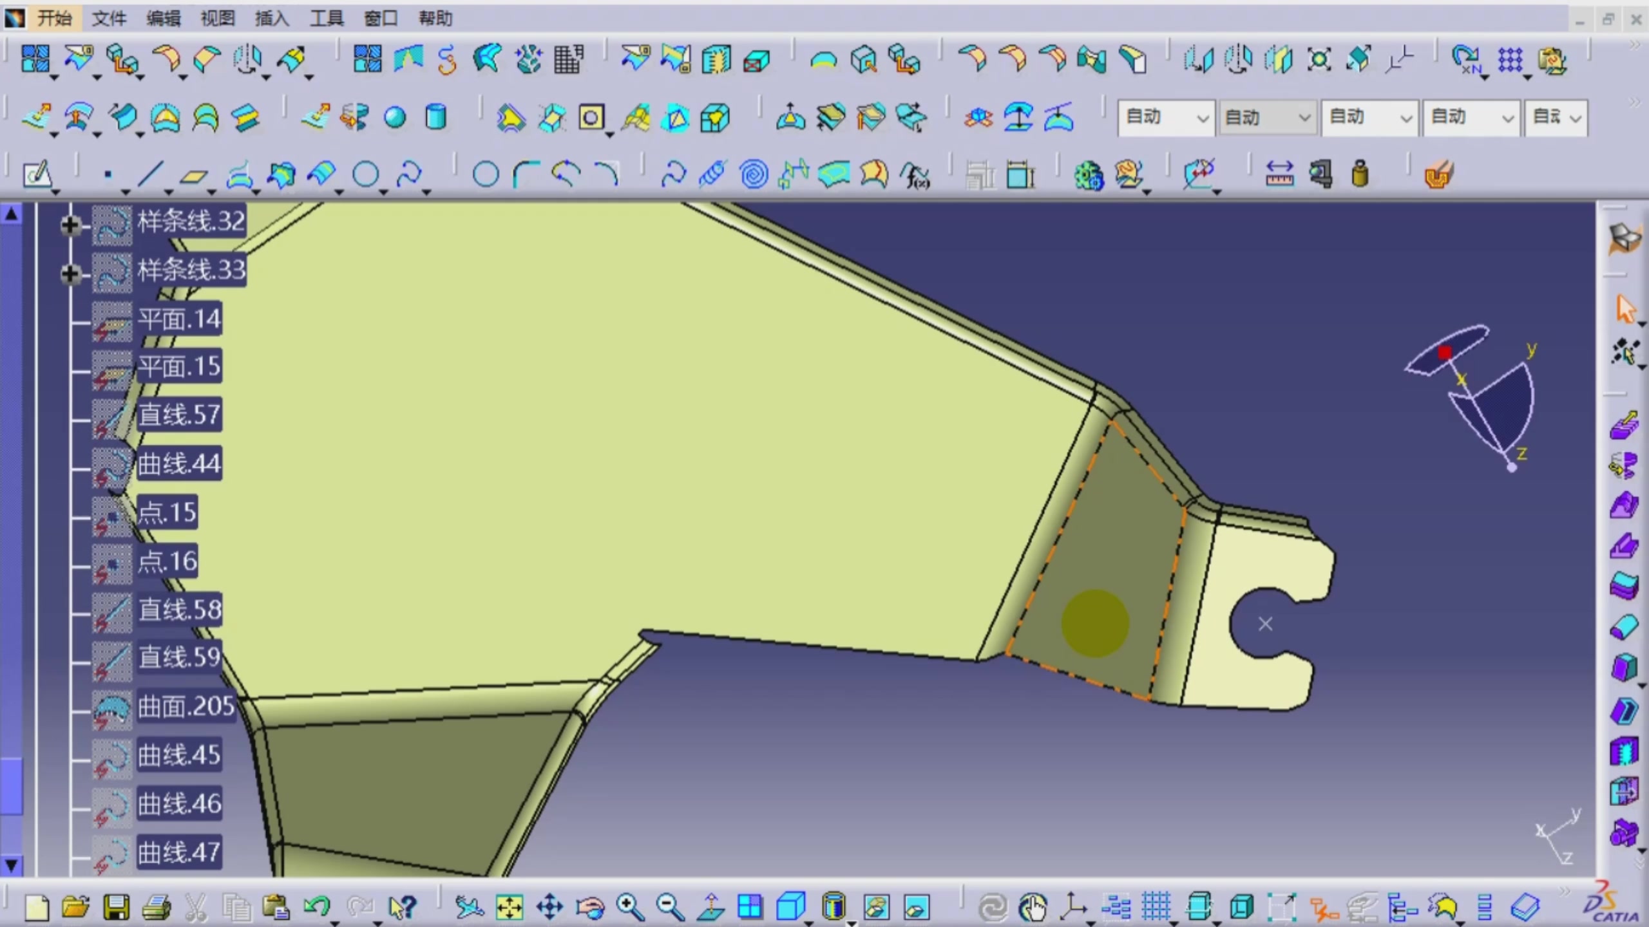Select 曲面.205 in the specification tree

click(x=186, y=706)
